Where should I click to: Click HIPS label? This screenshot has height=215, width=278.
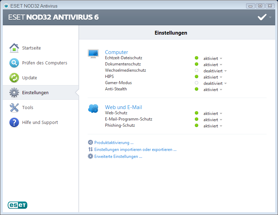tap(110, 77)
